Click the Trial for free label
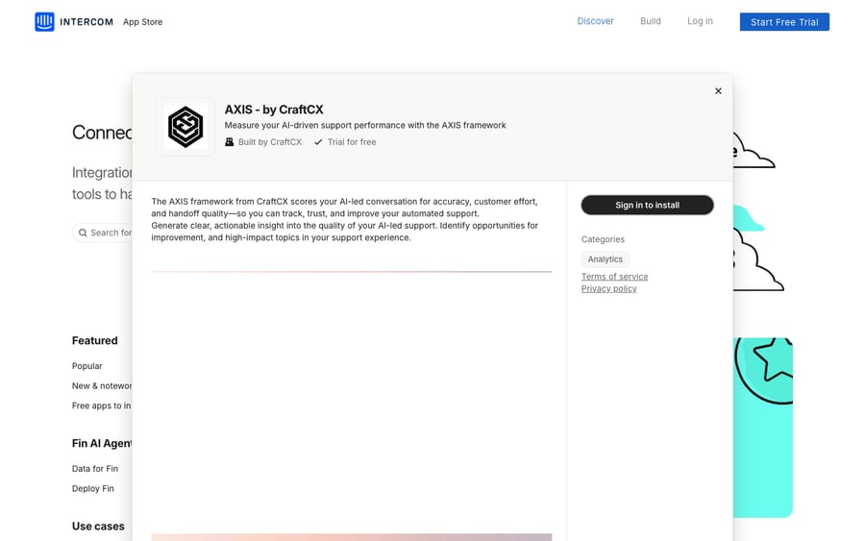The height and width of the screenshot is (541, 865). (x=352, y=142)
